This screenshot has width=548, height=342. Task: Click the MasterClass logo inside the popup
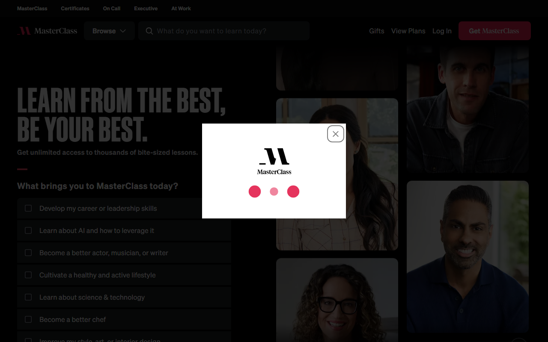click(x=274, y=161)
